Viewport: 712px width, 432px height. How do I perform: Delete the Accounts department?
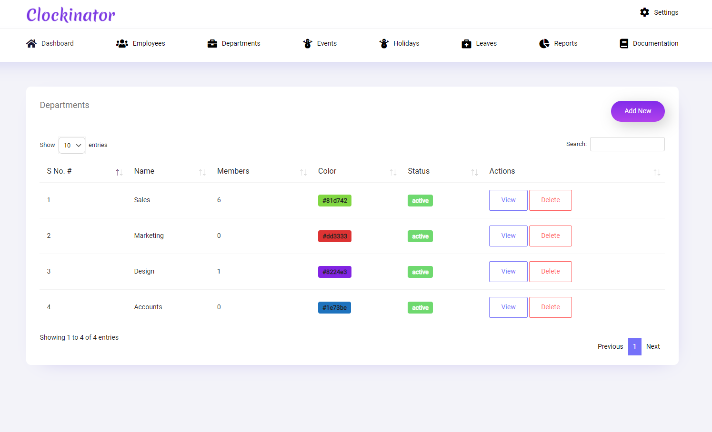point(551,307)
